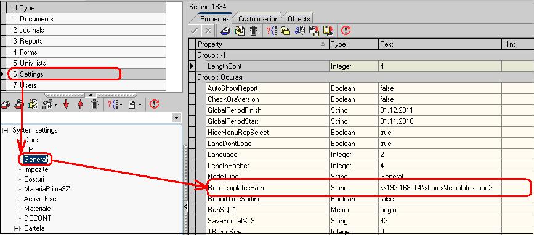
Task: Click the GlobalPeriodFinish value 31.12.2011
Action: (x=440, y=110)
